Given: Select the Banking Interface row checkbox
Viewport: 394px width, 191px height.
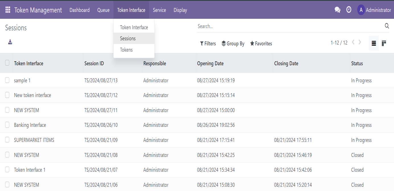Looking at the screenshot, I should (7, 125).
